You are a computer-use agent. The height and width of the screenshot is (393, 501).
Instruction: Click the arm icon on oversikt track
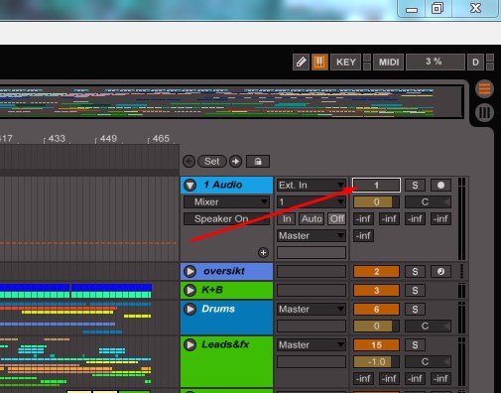(440, 271)
